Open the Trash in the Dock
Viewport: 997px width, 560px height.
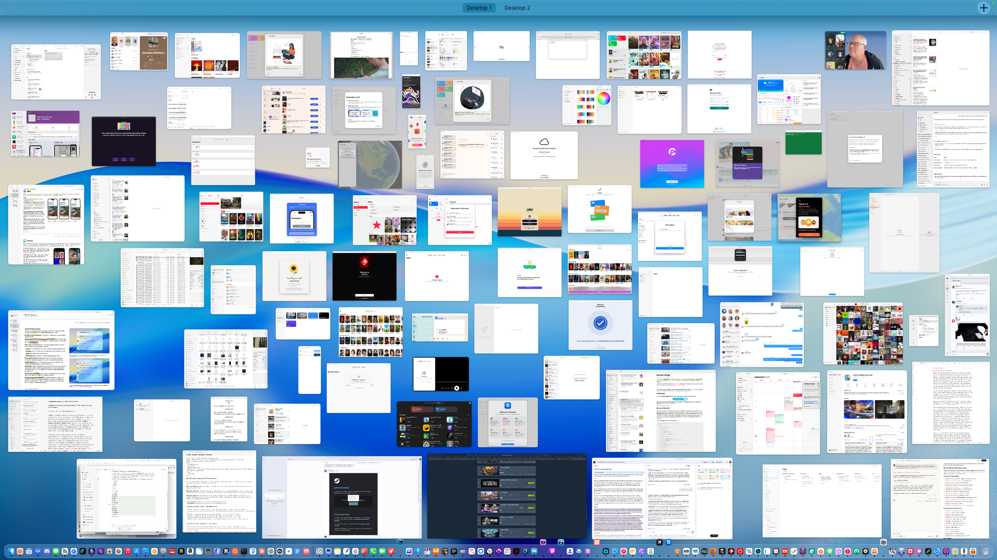click(x=986, y=551)
